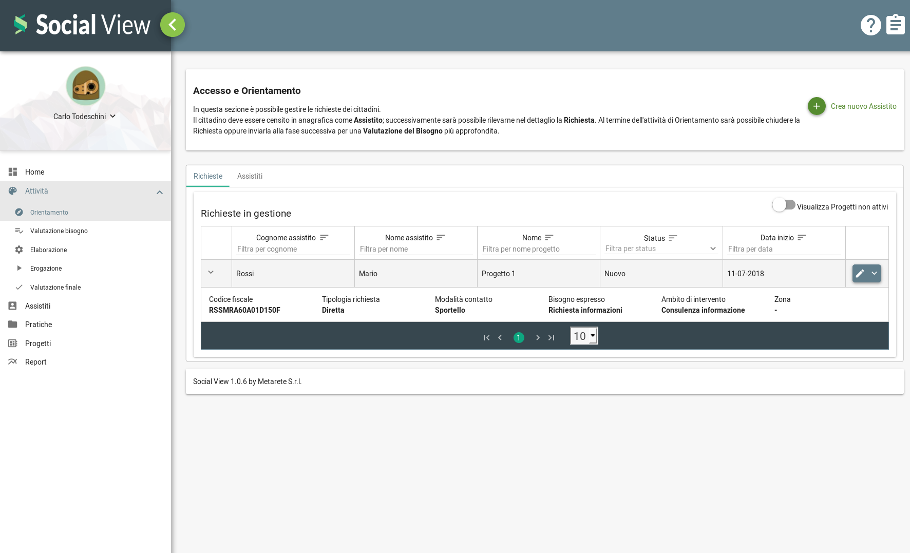Click Crea nuovo Assistito link
The width and height of the screenshot is (910, 553).
pos(863,106)
